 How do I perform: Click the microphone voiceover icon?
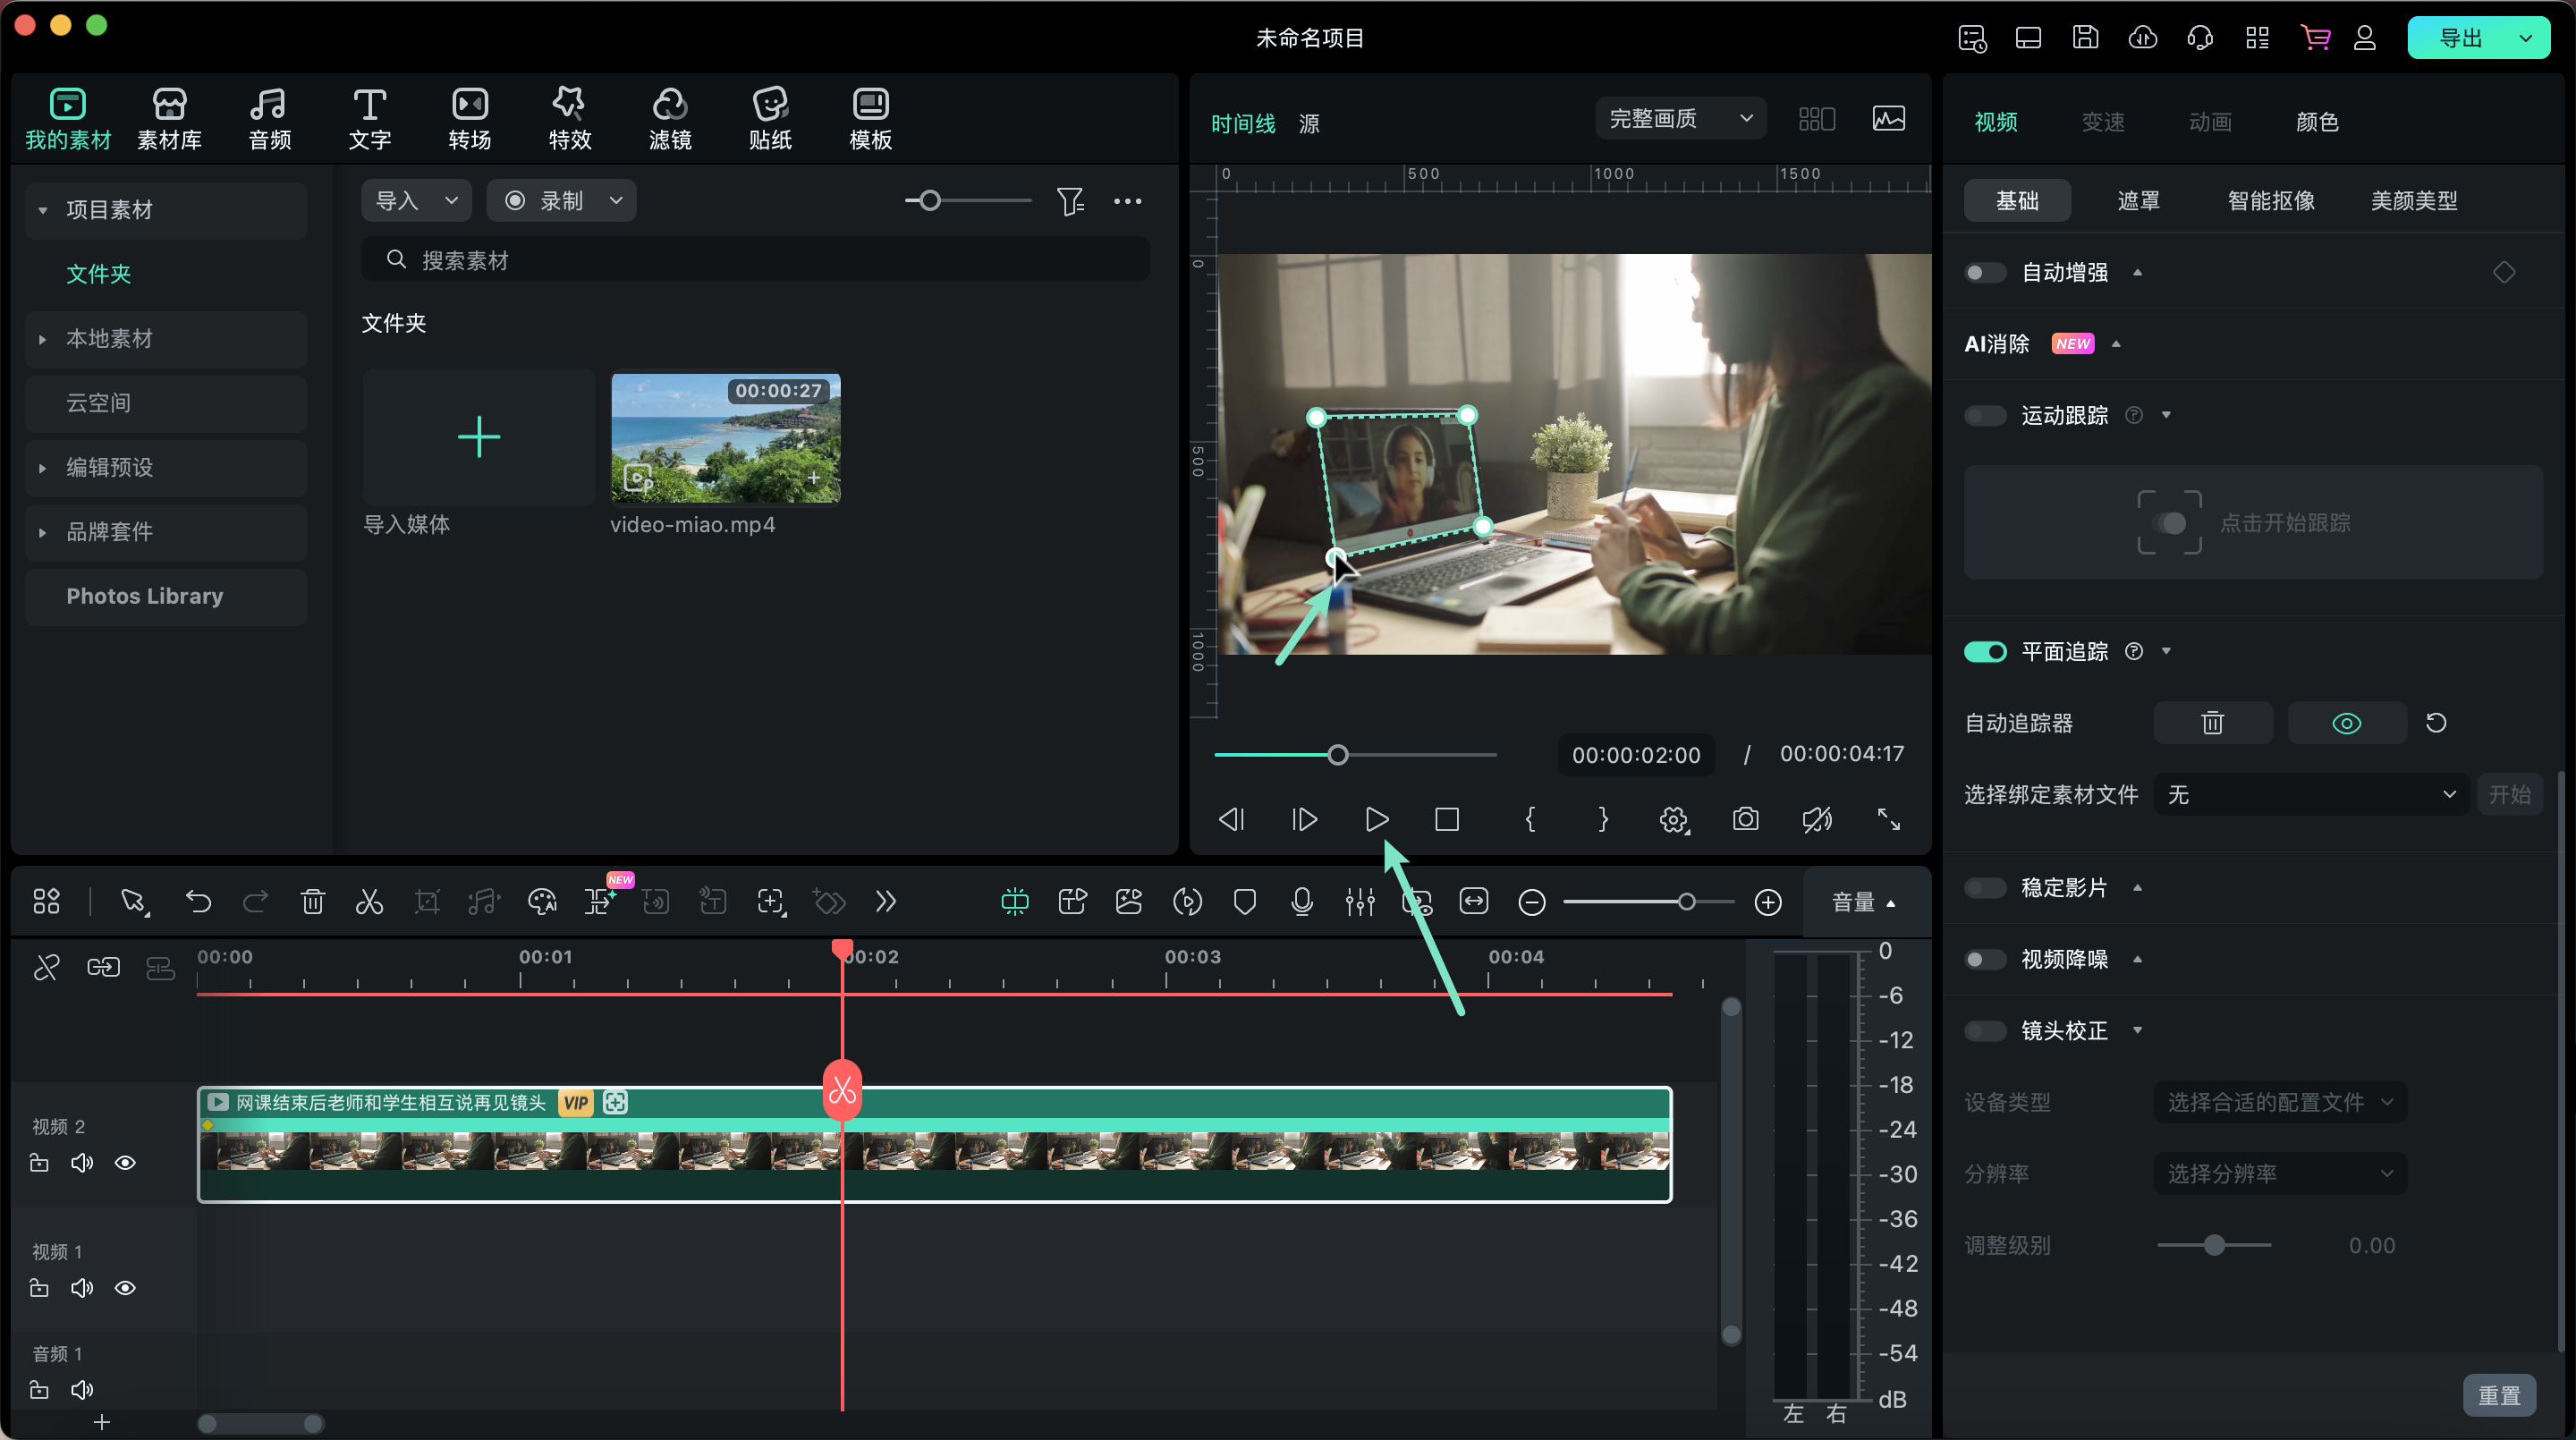(1301, 902)
